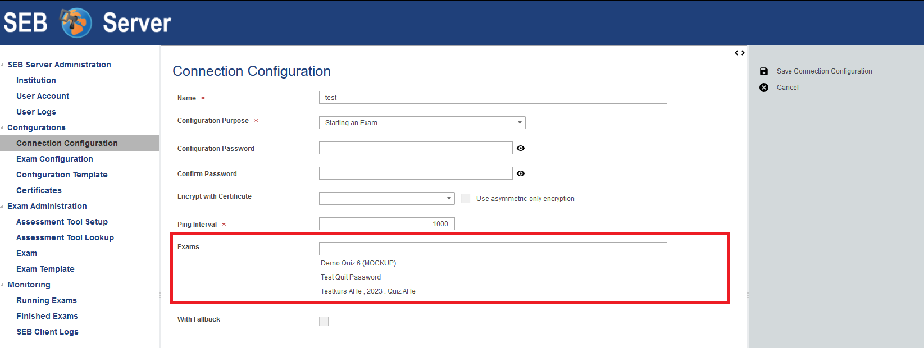Viewport: 924px width, 348px height.
Task: Show the Configuration Password with eye icon
Action: point(521,148)
